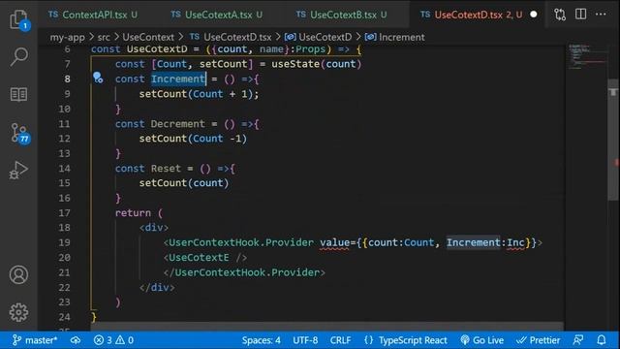This screenshot has width=620, height=349.
Task: Switch to UseCotextA.tsx tab
Action: click(217, 15)
